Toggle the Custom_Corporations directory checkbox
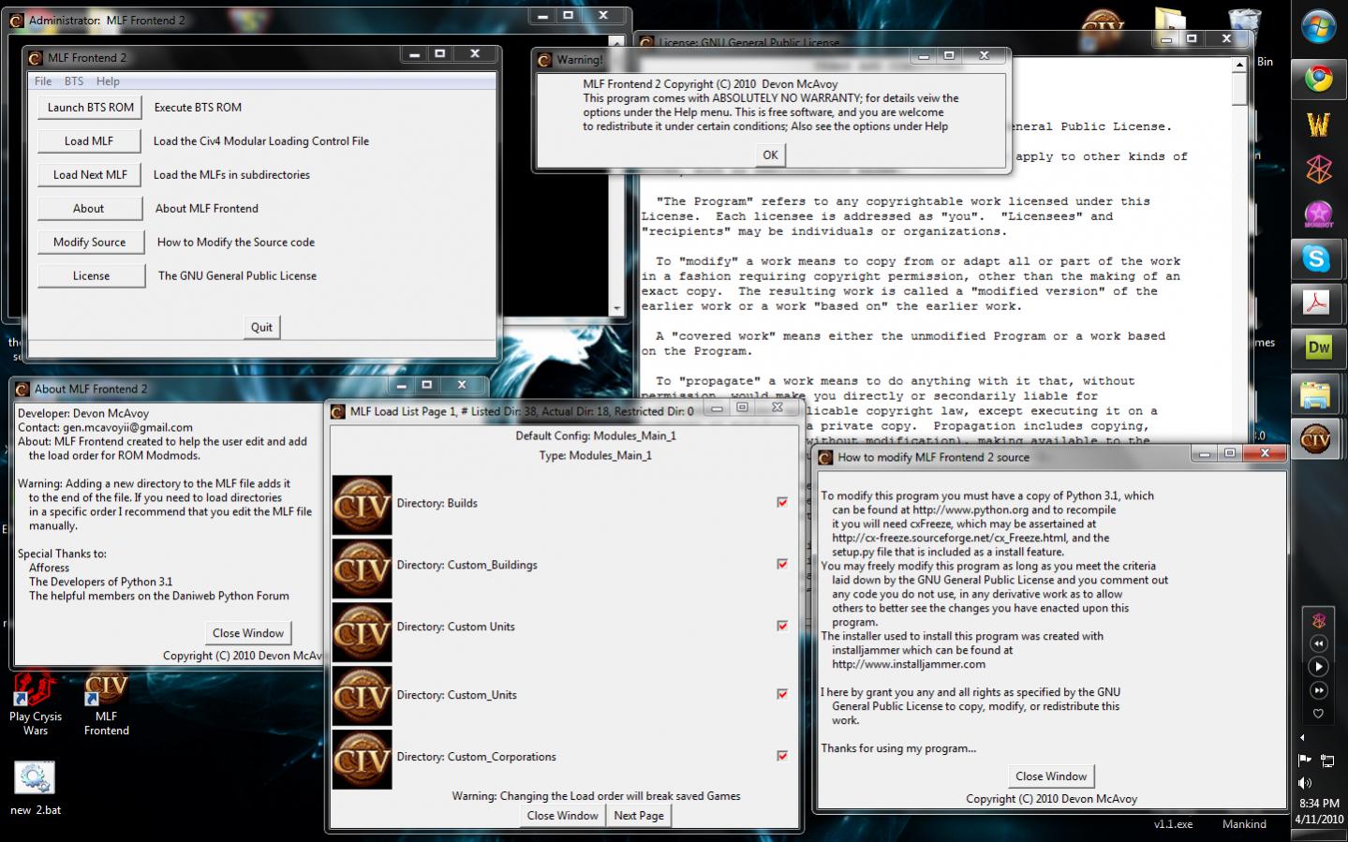1348x842 pixels. point(782,756)
